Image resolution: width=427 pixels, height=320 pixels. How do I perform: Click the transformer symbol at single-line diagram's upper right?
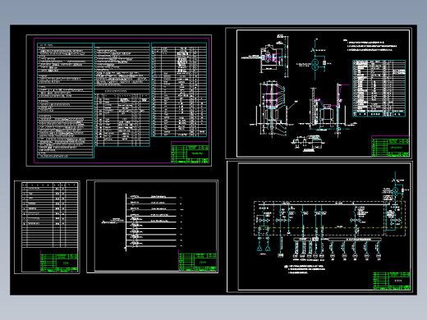click(395, 191)
